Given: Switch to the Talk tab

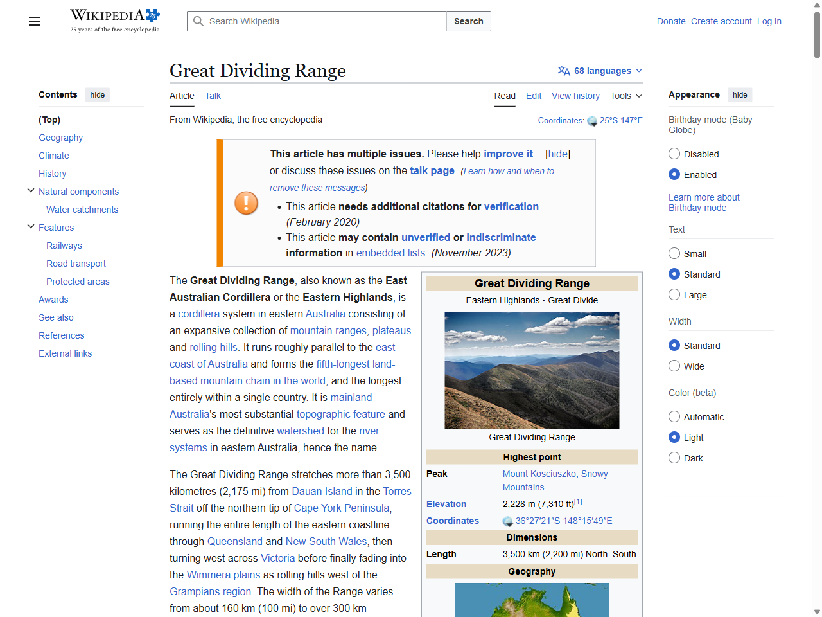Looking at the screenshot, I should [x=213, y=96].
